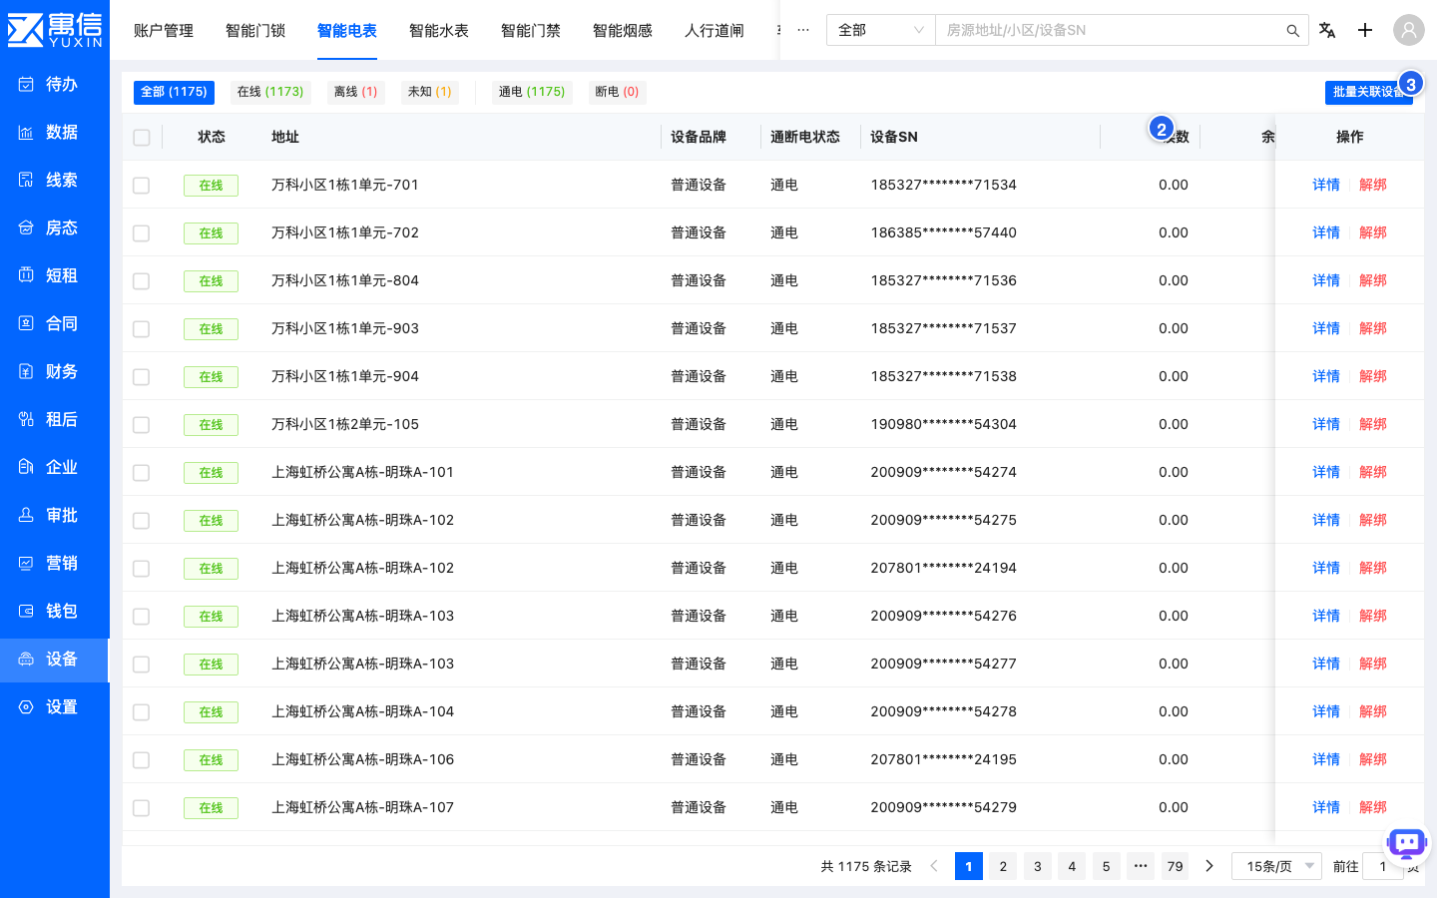Open the 钱包 sidebar section
The width and height of the screenshot is (1437, 898).
(54, 611)
